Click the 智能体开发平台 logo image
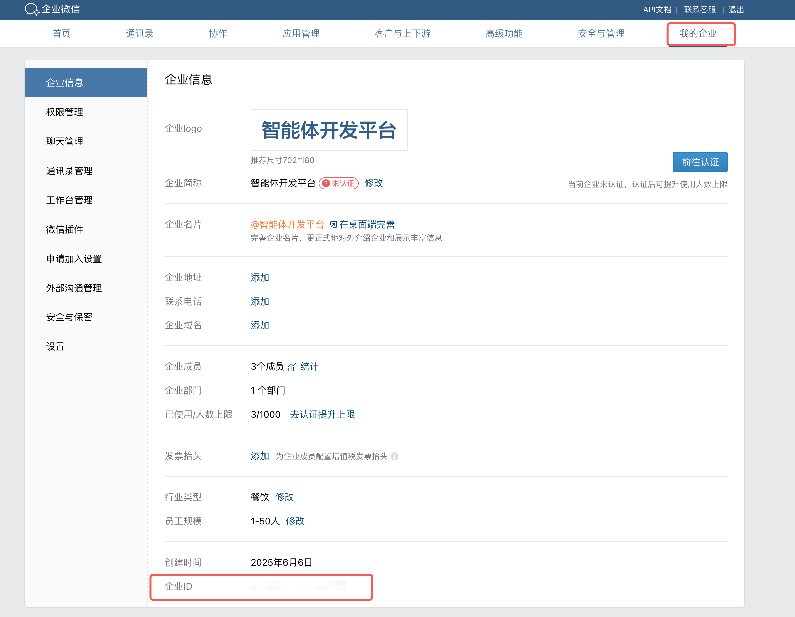 [329, 130]
